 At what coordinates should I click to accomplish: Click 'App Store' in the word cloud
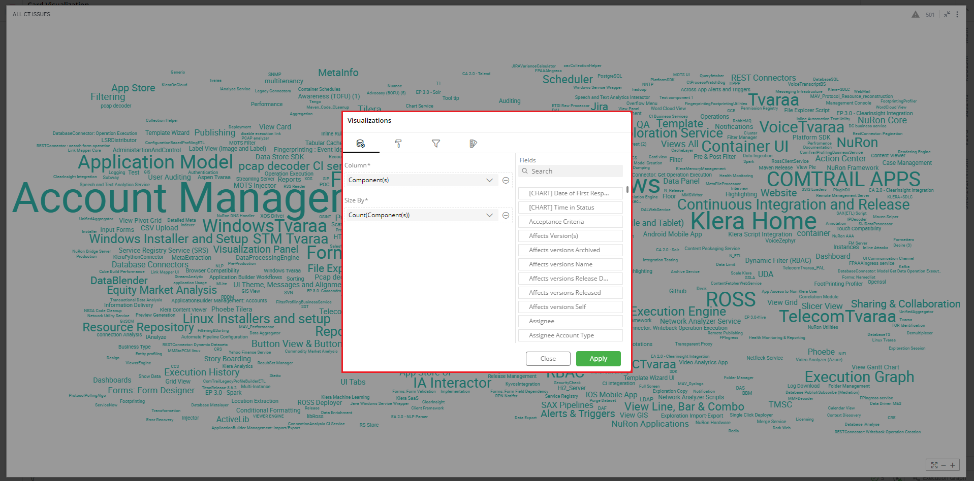133,88
